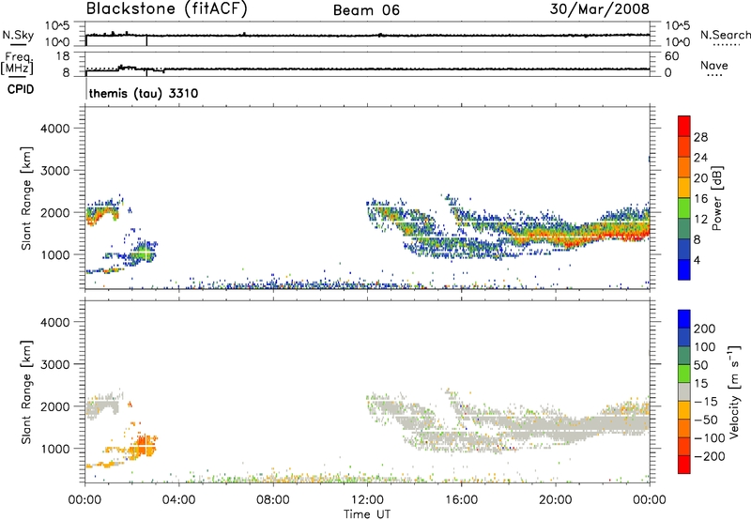
Task: Click the red top segment of the Power color bar
Action: (684, 126)
